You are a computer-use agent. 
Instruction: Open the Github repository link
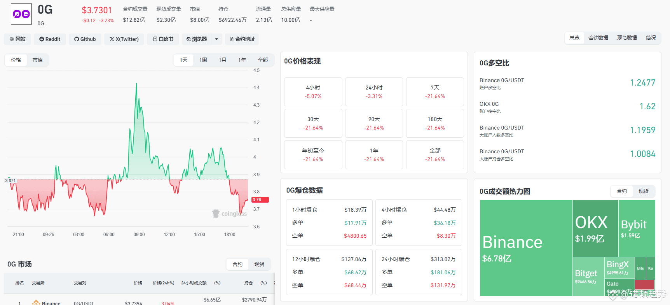(x=85, y=39)
